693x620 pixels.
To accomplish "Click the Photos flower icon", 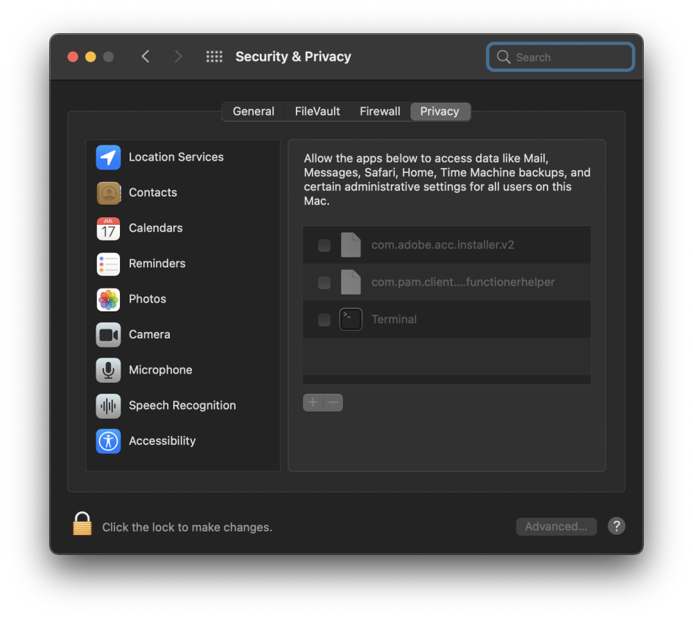I will (108, 299).
